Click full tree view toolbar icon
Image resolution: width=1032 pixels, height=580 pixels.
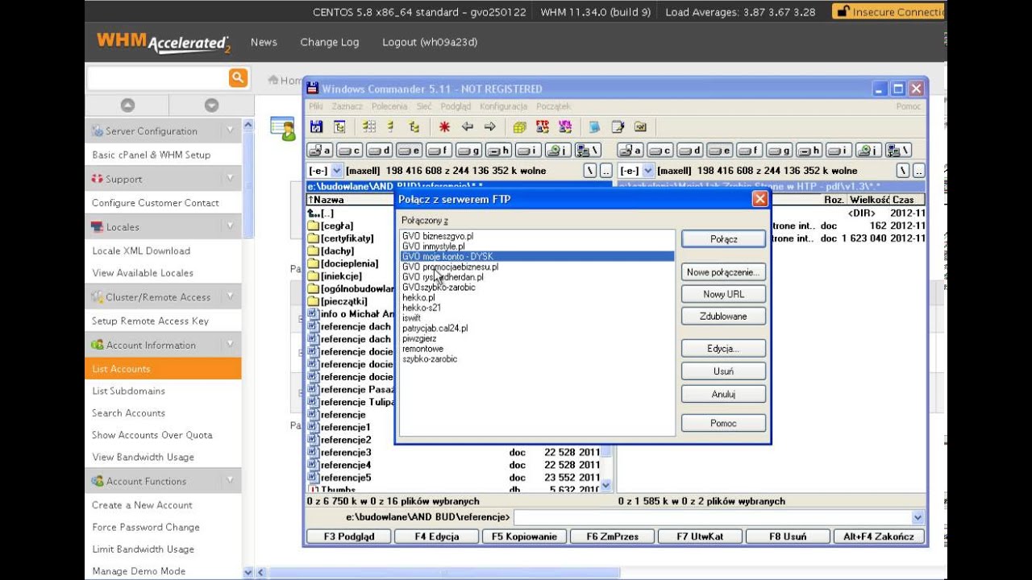point(414,126)
